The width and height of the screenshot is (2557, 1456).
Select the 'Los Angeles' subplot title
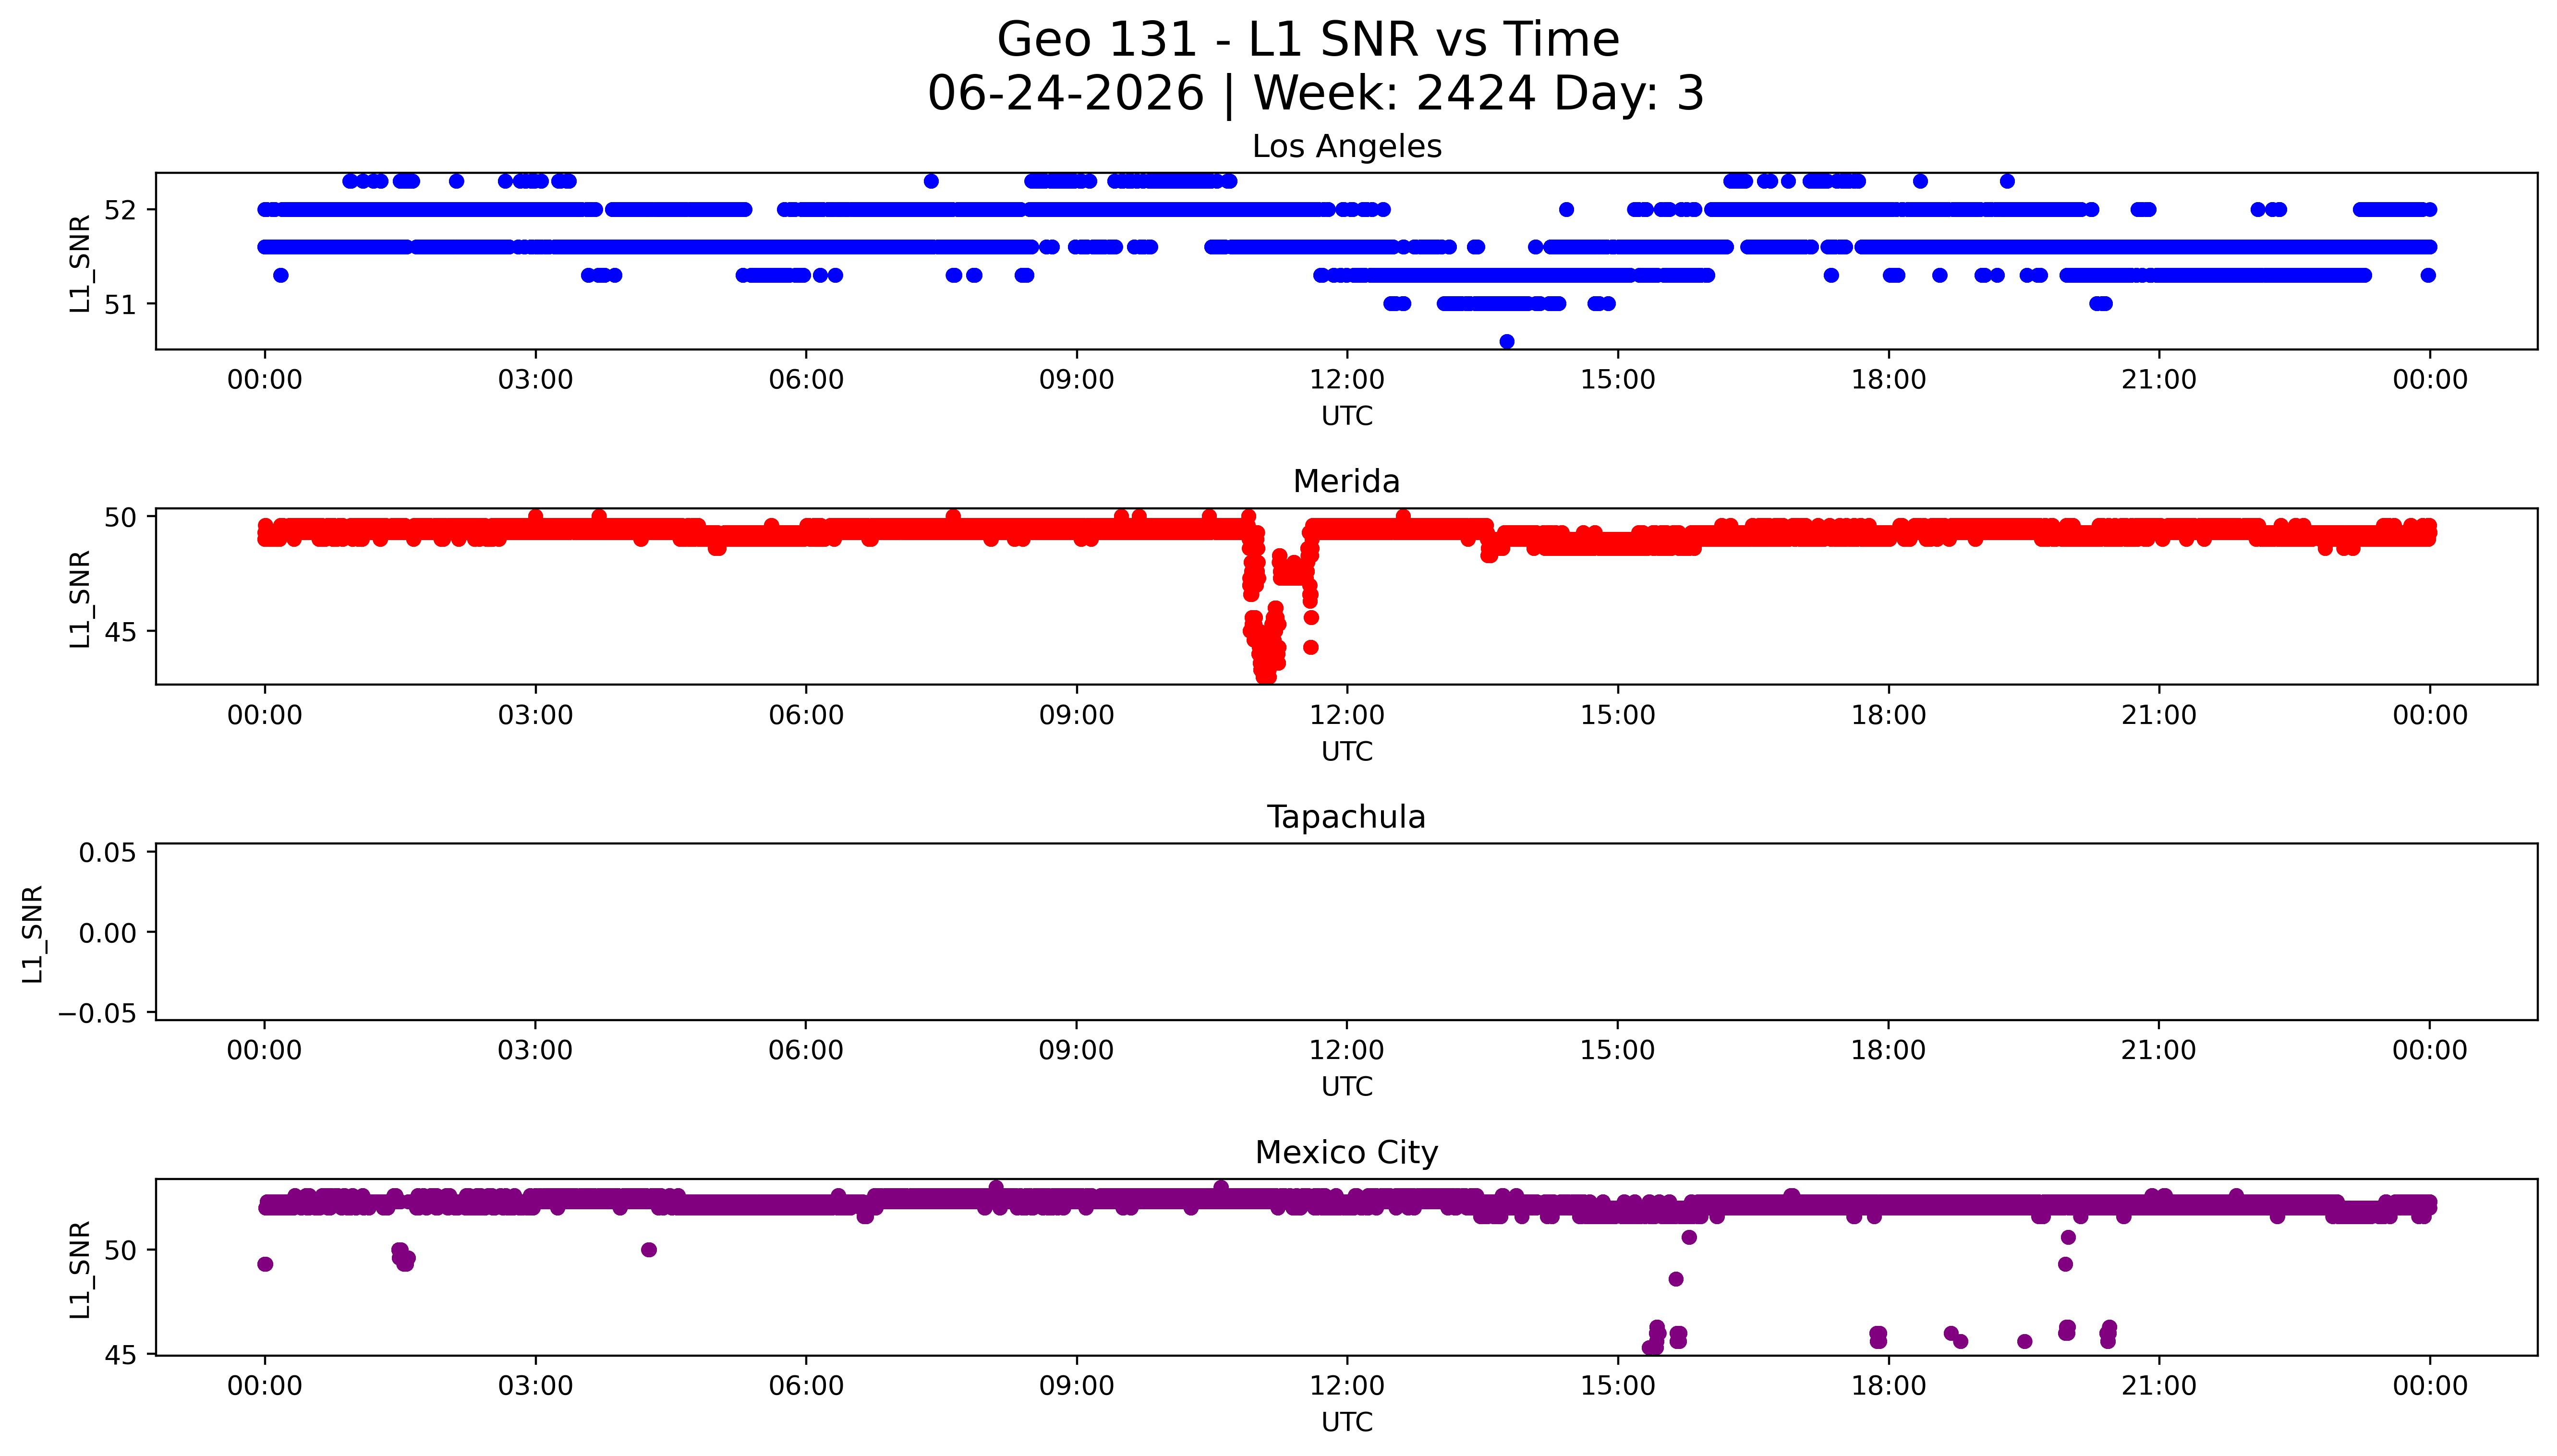pos(1346,146)
